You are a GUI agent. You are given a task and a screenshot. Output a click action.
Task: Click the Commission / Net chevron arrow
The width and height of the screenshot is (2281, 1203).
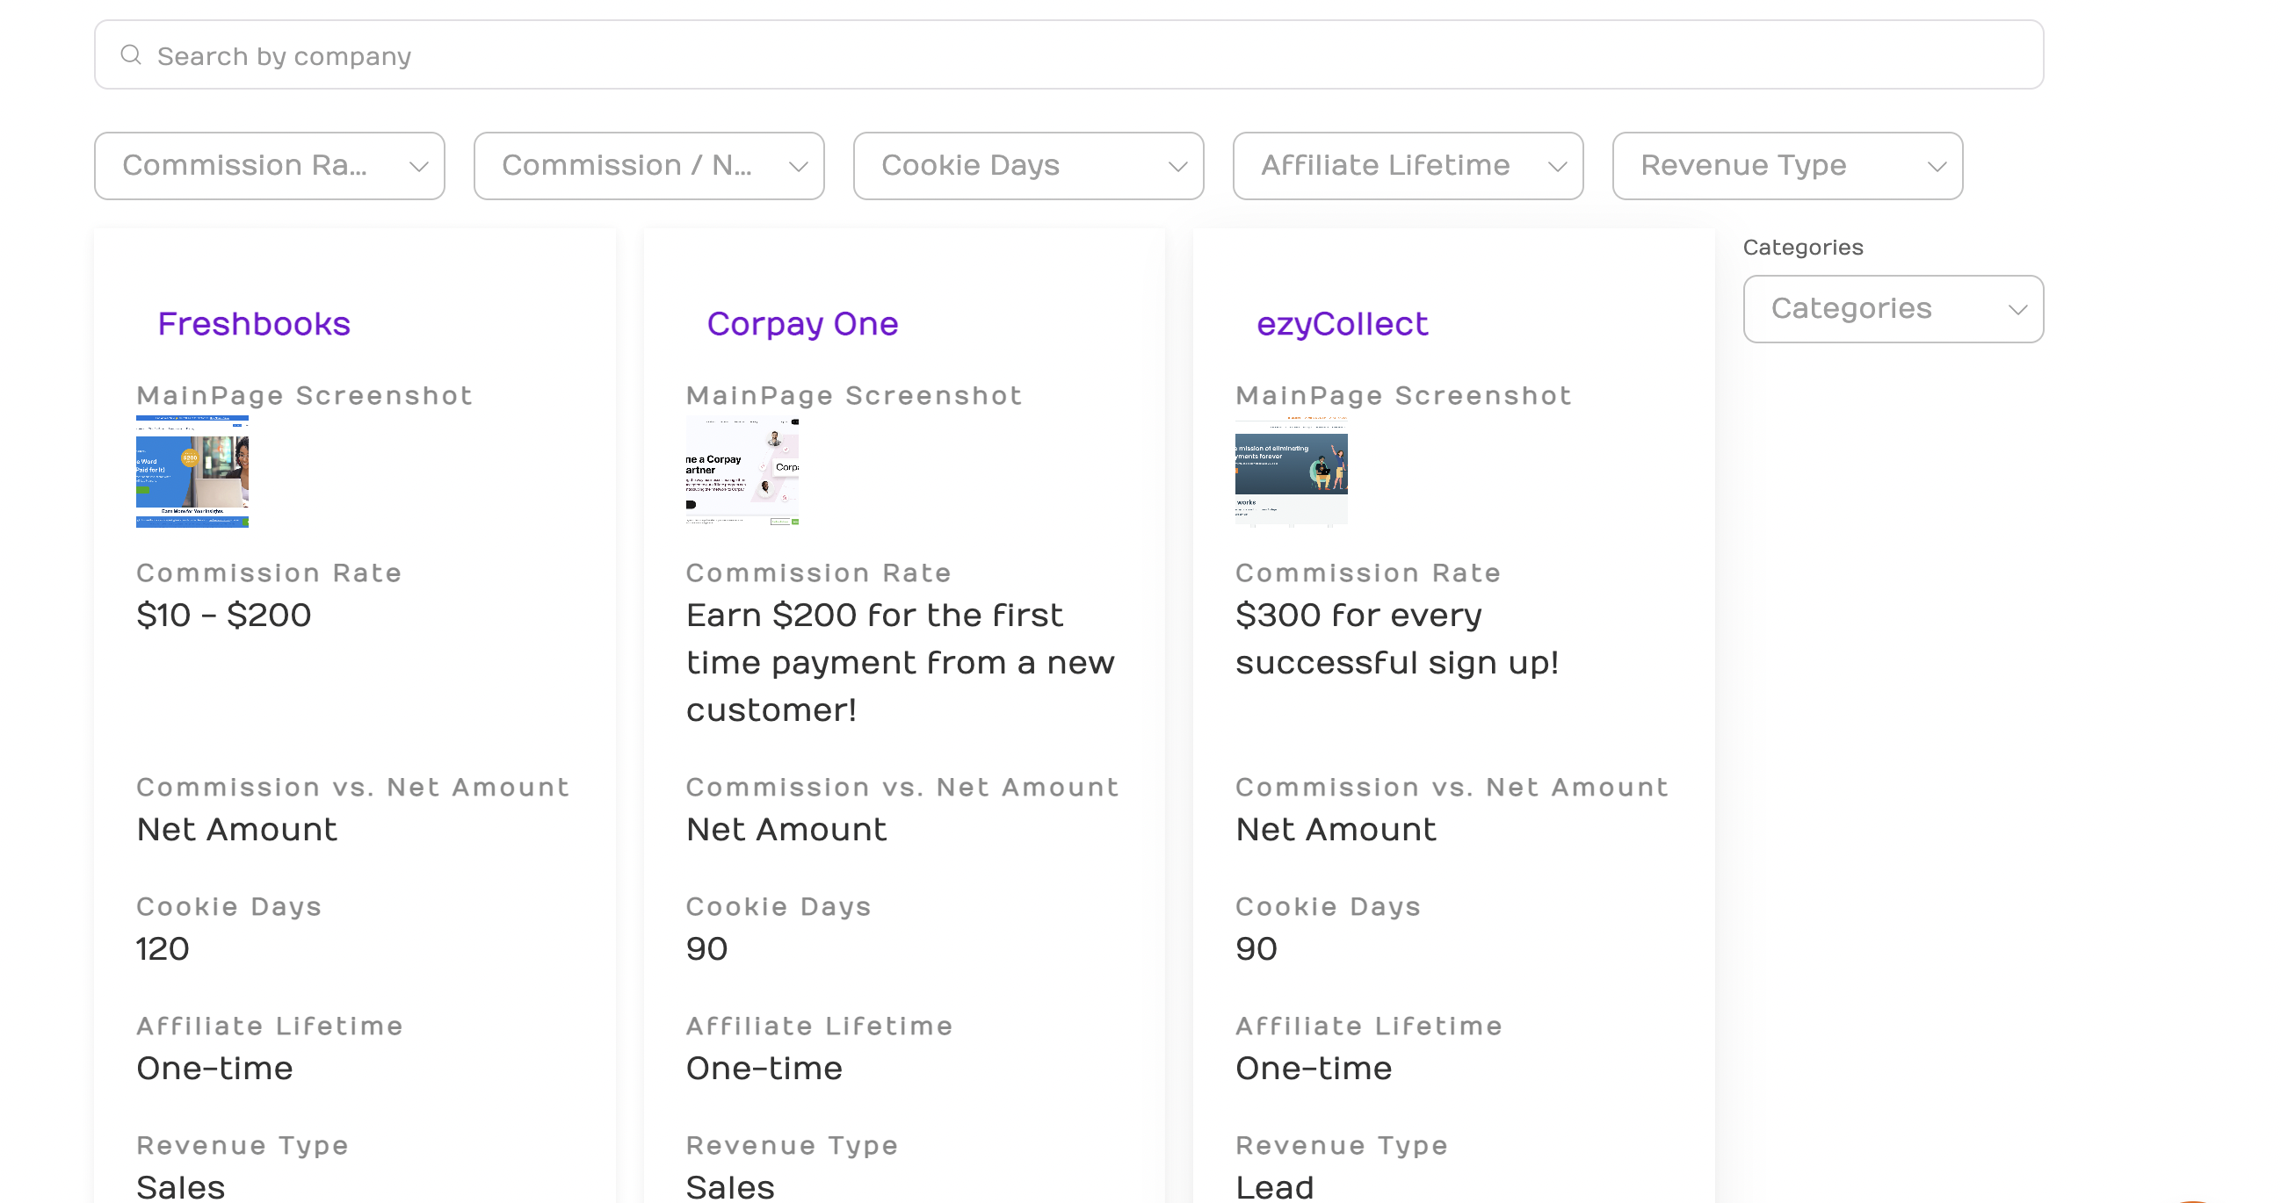point(798,167)
